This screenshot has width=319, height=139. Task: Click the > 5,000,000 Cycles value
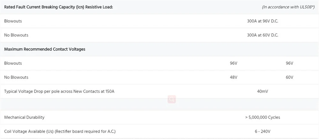click(x=263, y=117)
